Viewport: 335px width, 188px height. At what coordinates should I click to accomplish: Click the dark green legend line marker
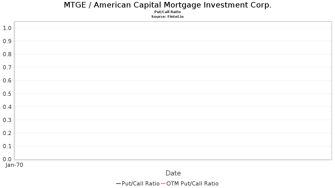(118, 184)
